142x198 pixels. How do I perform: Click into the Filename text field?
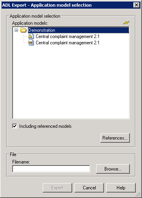pyautogui.click(x=51, y=169)
